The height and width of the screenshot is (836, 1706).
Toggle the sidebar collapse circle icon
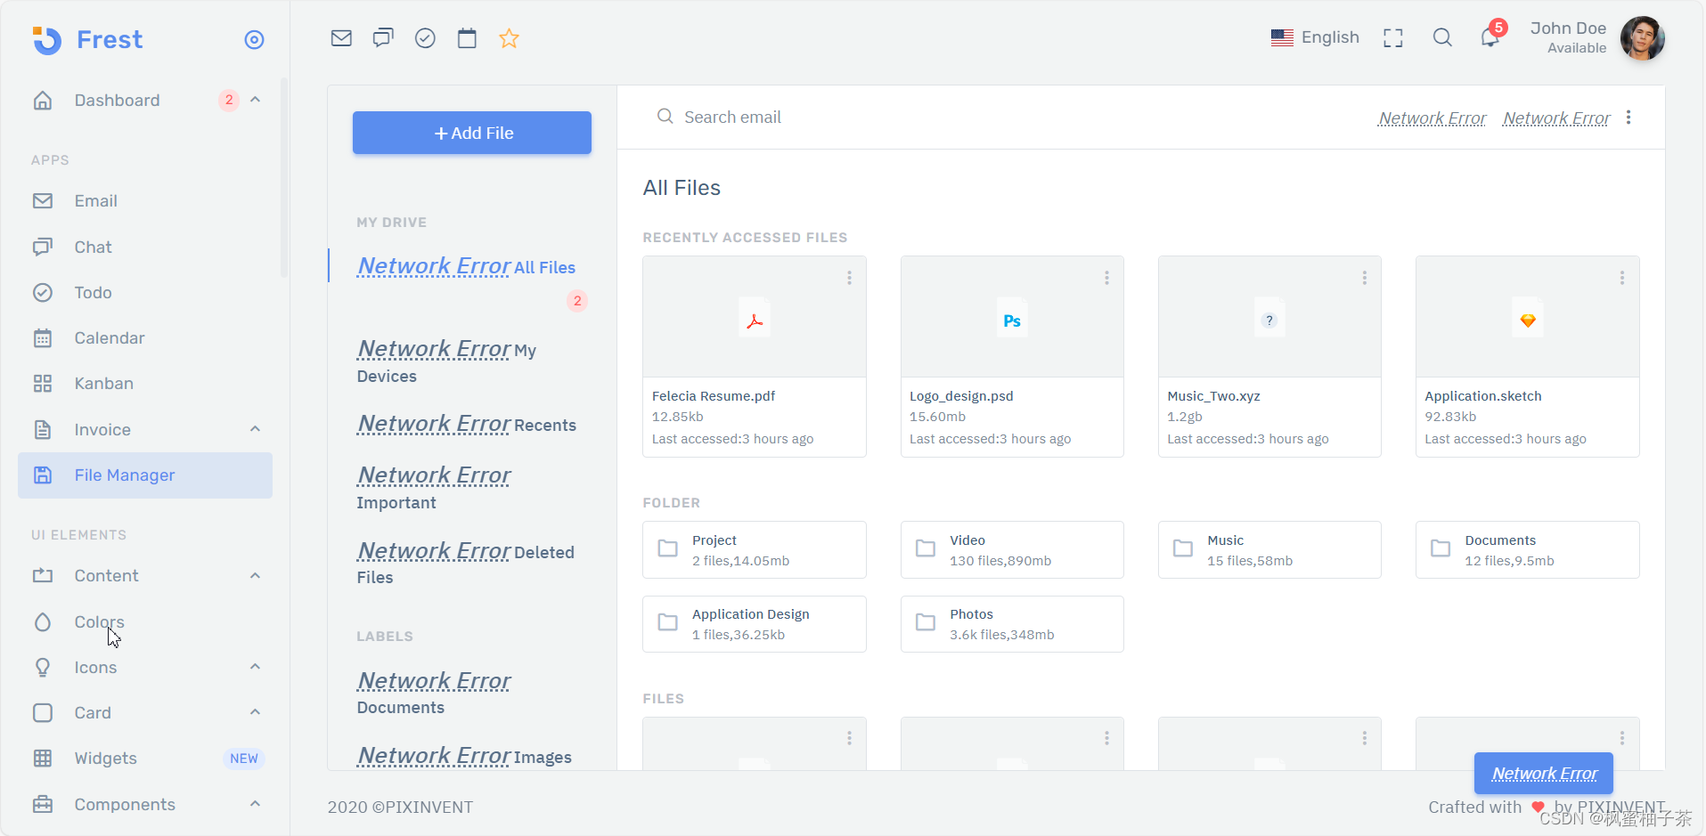click(x=254, y=39)
